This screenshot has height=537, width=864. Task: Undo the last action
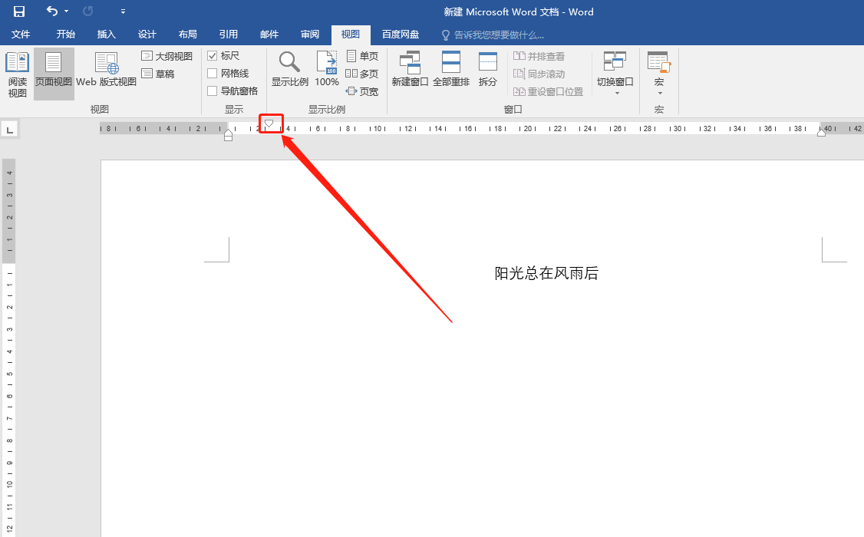52,11
